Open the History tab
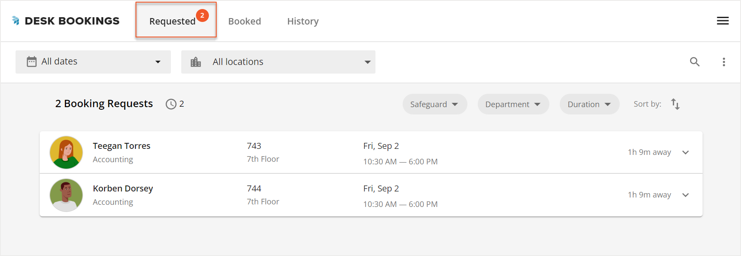 [x=303, y=21]
